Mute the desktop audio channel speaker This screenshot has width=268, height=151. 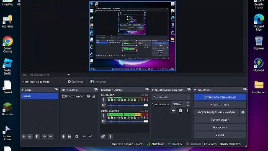pyautogui.click(x=103, y=121)
